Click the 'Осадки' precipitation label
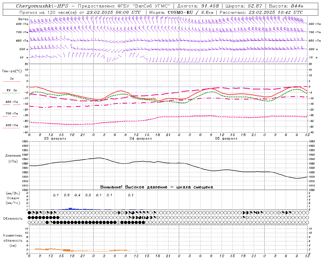 [x=13, y=198]
